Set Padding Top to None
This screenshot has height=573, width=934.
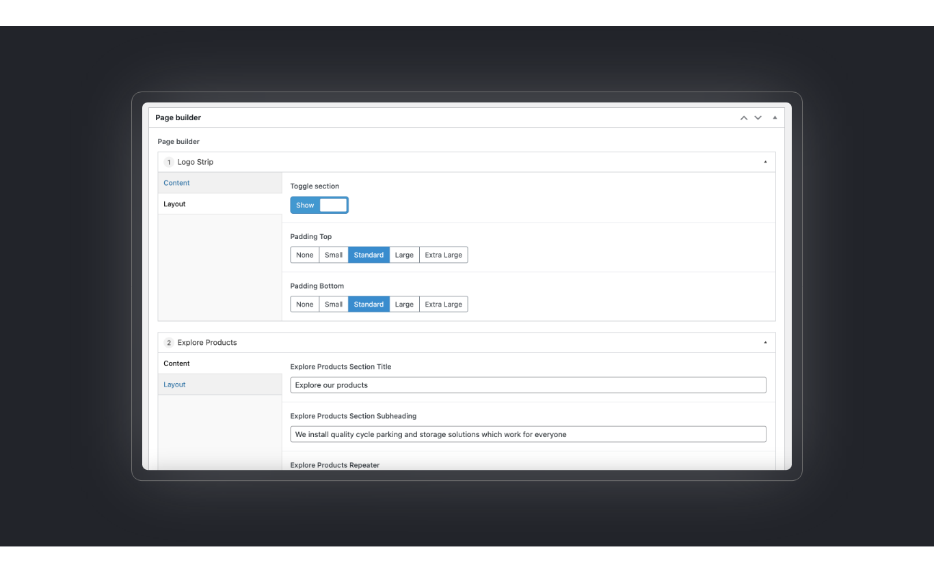(305, 255)
